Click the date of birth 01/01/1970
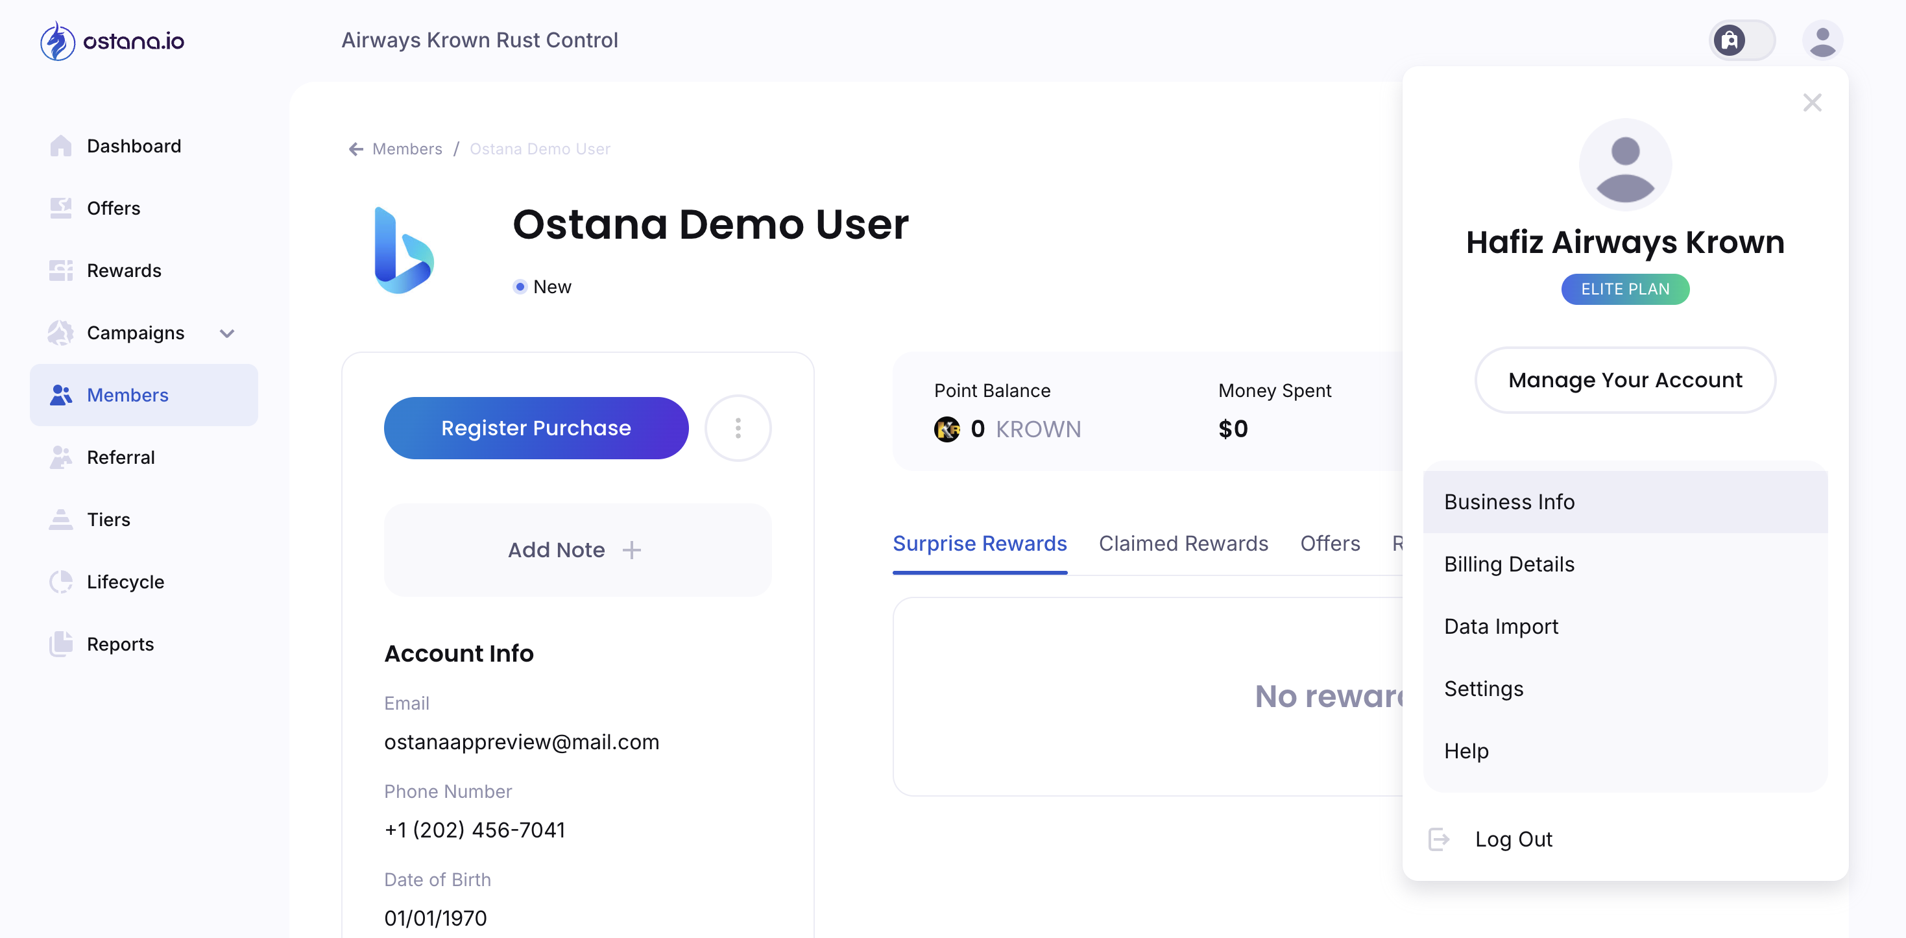 [x=435, y=918]
